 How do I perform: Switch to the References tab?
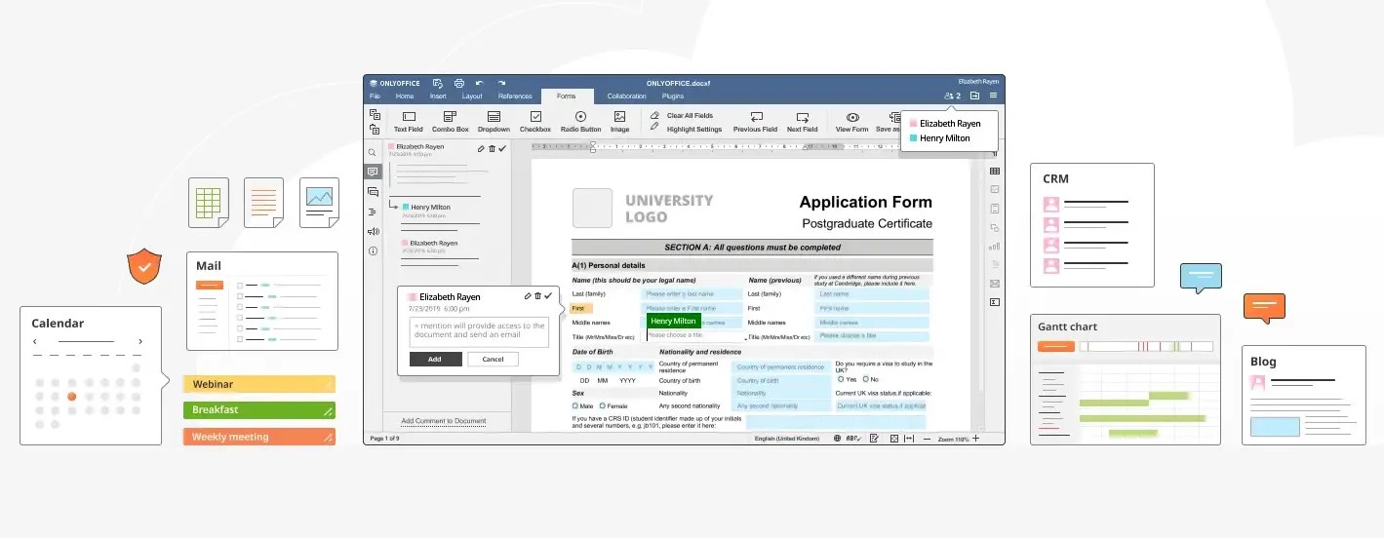pos(515,96)
